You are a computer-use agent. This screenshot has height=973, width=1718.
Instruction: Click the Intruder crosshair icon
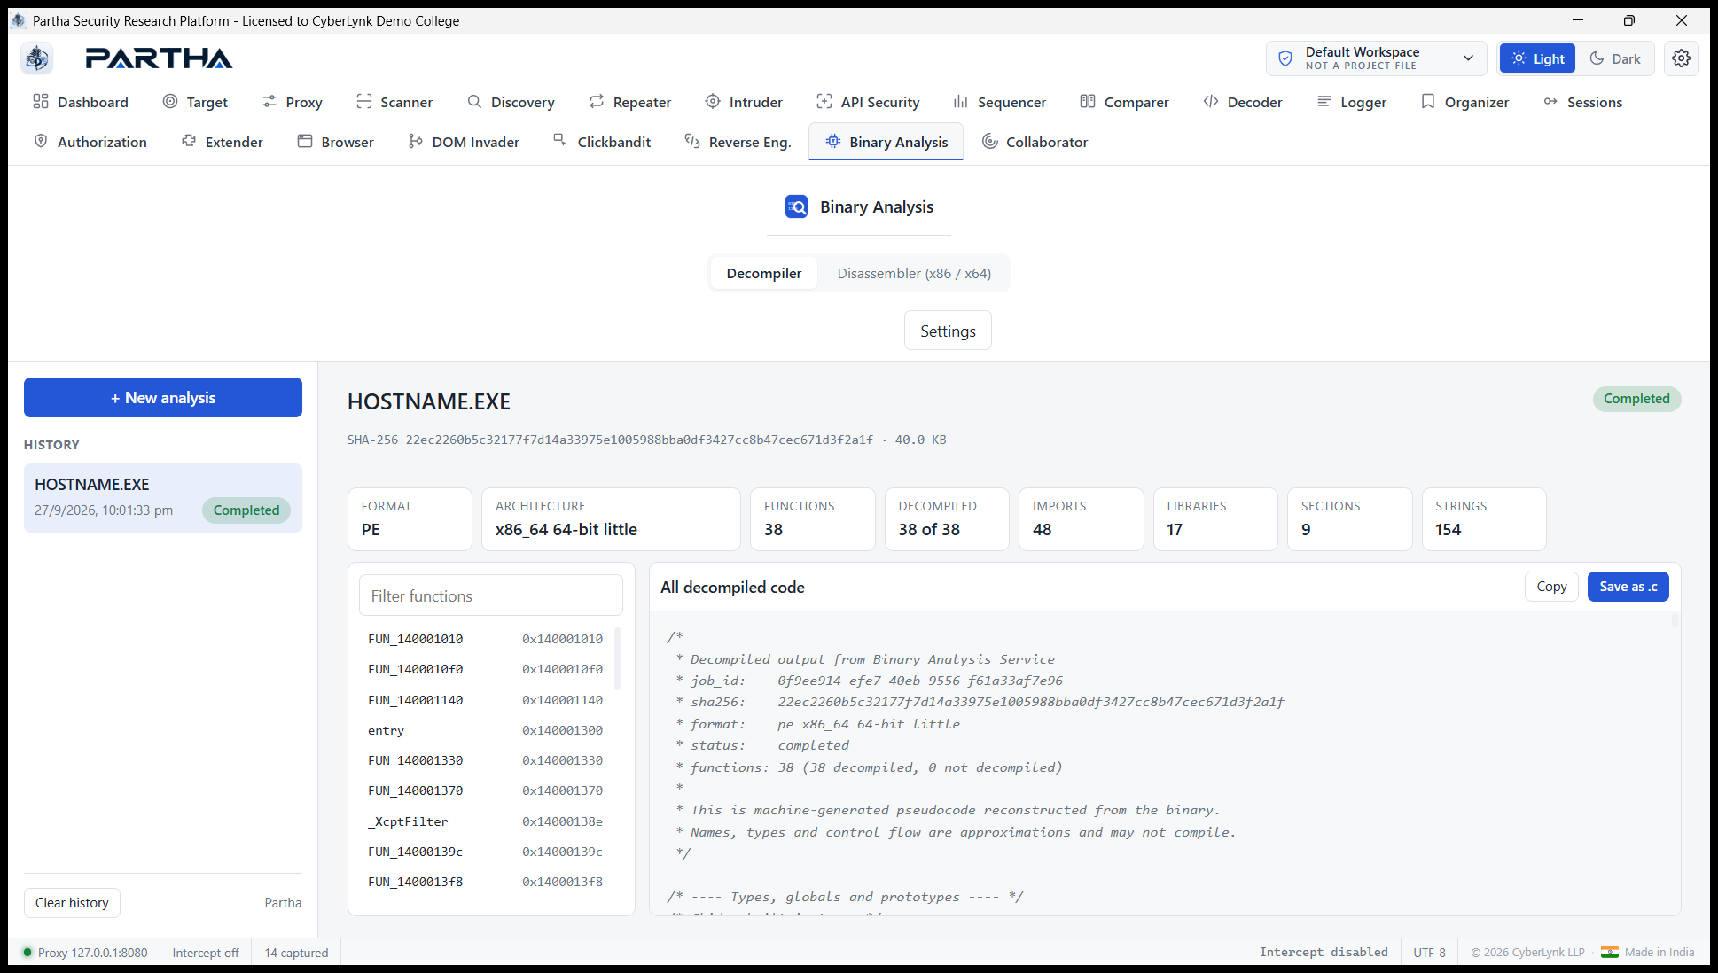(x=713, y=102)
